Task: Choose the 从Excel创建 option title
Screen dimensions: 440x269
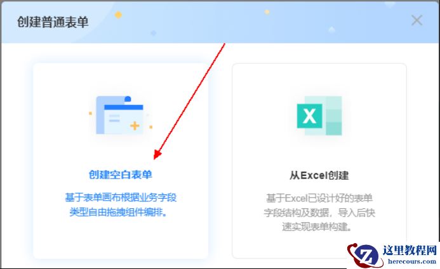Action: coord(319,175)
